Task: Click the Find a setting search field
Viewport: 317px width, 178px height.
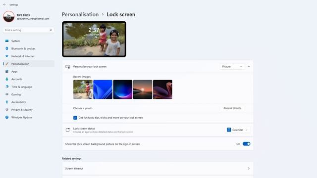Action: point(29,30)
